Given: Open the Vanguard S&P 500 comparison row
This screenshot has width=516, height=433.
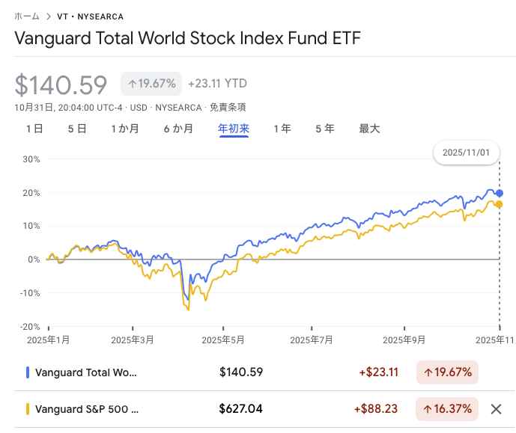Looking at the screenshot, I should point(87,409).
